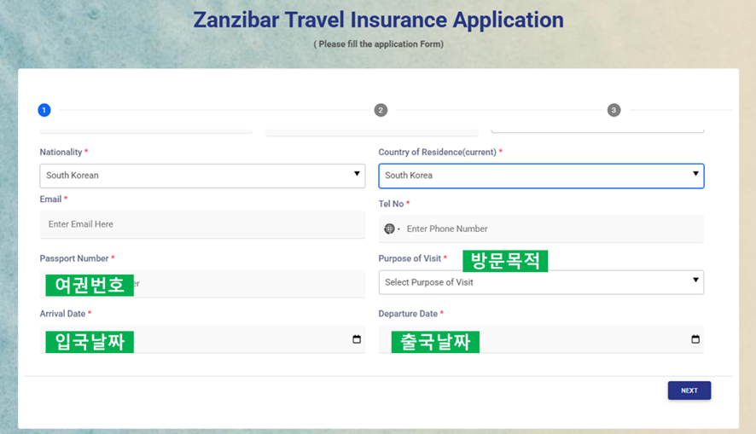The height and width of the screenshot is (434, 756).
Task: Expand the Select Purpose of Visit dropdown
Action: click(x=541, y=282)
